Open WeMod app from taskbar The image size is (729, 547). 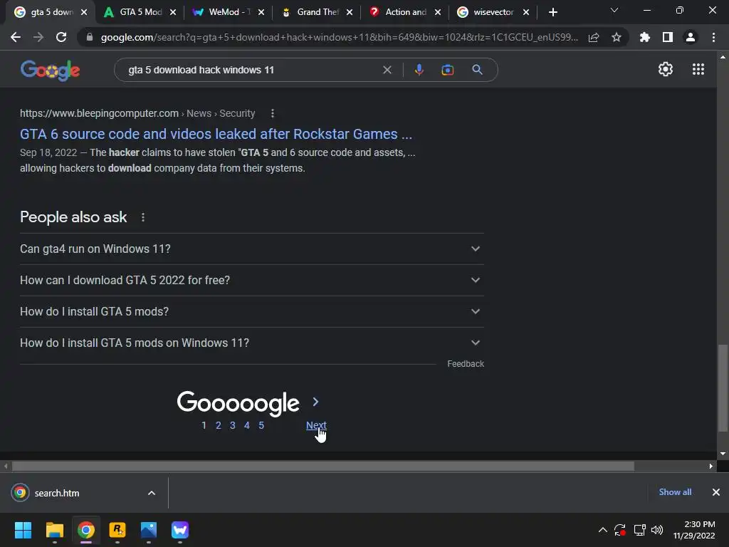180,530
